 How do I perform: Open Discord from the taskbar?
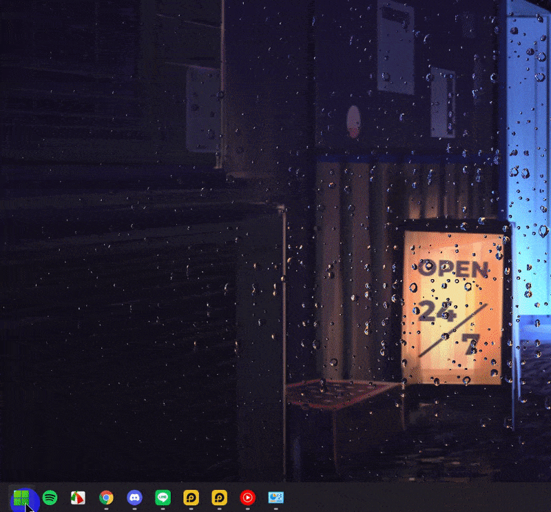coord(134,498)
